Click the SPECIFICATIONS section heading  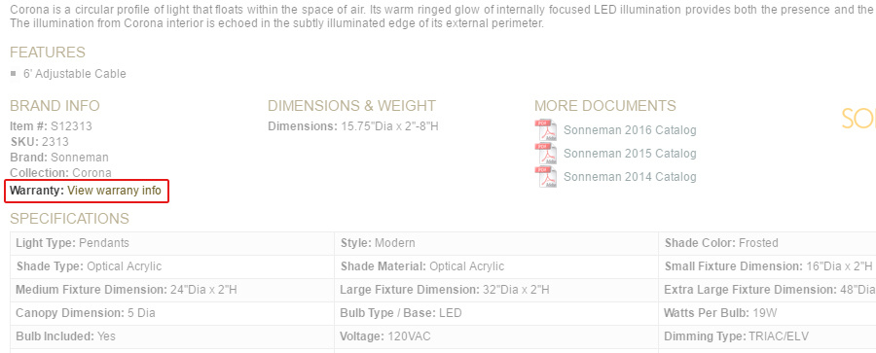click(69, 219)
